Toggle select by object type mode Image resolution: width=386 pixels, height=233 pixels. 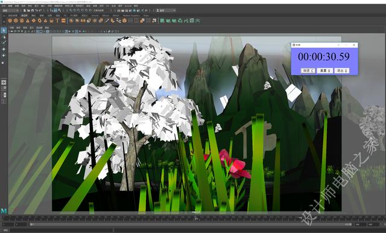coord(55,10)
